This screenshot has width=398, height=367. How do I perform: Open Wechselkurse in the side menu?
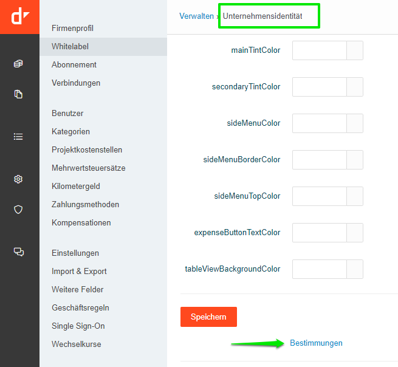77,345
